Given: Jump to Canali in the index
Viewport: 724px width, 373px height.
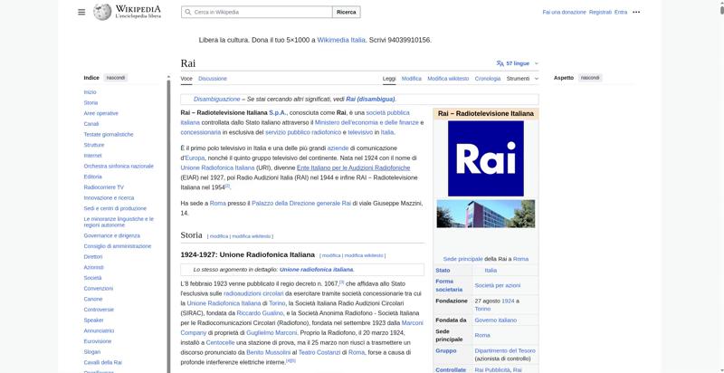Looking at the screenshot, I should click(x=91, y=124).
